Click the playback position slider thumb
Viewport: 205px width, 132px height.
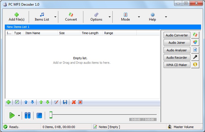(x=51, y=115)
